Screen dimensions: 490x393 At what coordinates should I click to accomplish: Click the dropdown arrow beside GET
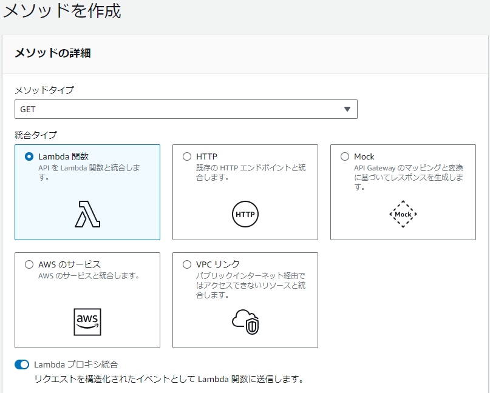click(x=347, y=109)
